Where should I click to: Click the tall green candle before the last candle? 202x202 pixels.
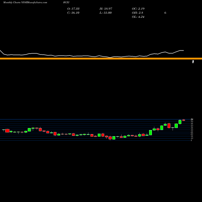180,122
